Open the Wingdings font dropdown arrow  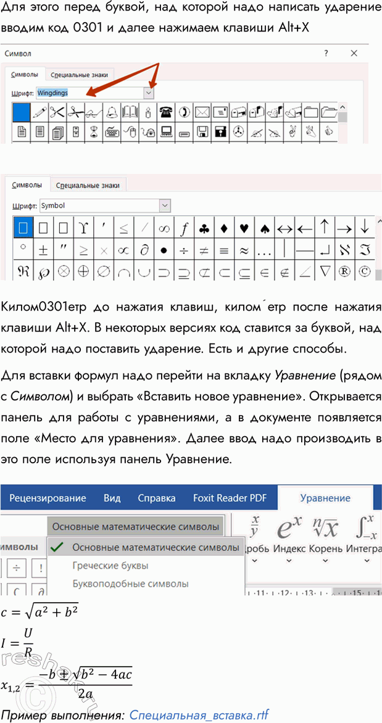148,93
